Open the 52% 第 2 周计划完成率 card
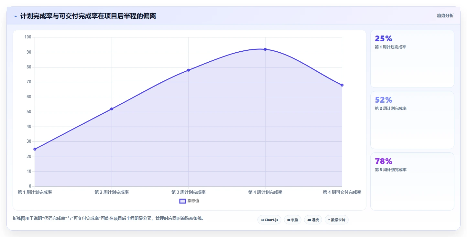The height and width of the screenshot is (237, 467). (412, 120)
